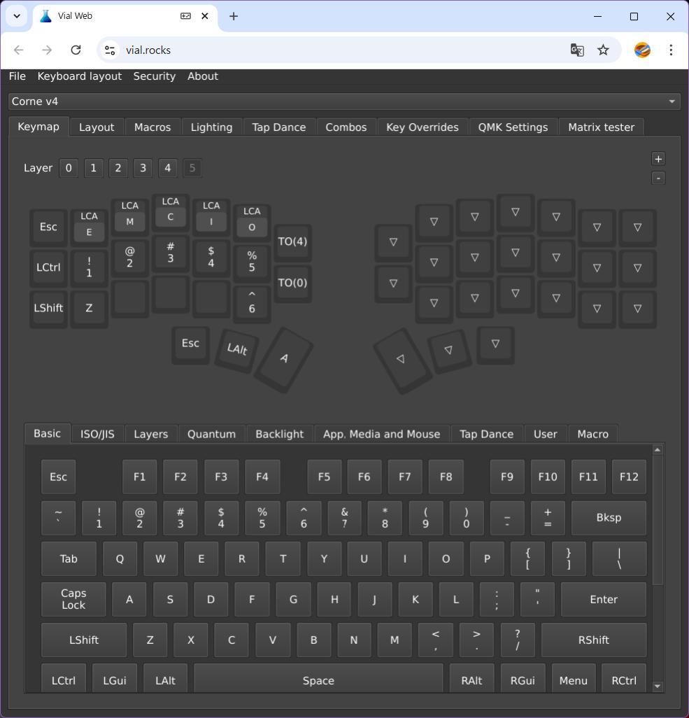The height and width of the screenshot is (718, 689).
Task: Click the Caps Lock keycode button
Action: (73, 600)
